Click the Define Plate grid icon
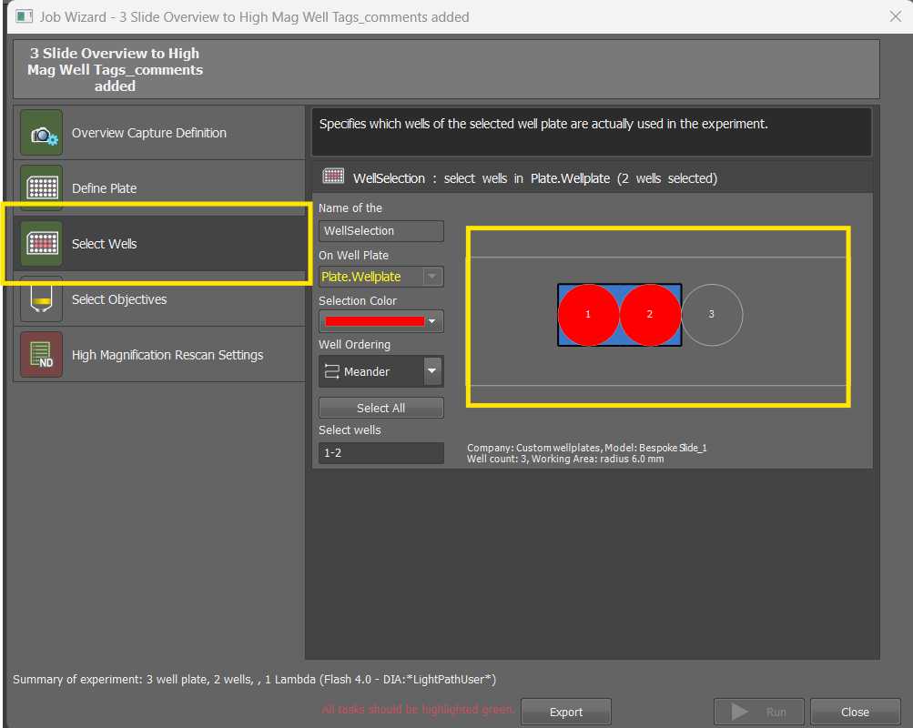 tap(41, 188)
